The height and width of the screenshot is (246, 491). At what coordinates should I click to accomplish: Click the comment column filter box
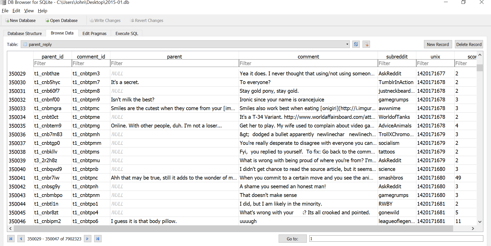[308, 63]
